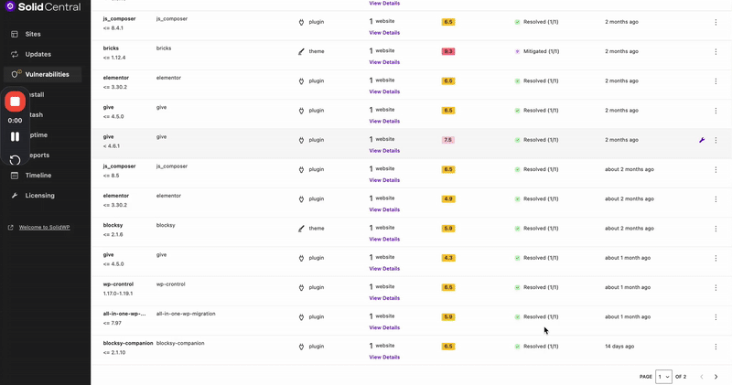Open the Sites section in sidebar
This screenshot has height=385, width=732.
coord(33,34)
